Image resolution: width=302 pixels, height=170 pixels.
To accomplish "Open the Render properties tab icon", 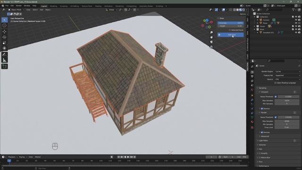I will click(x=252, y=72).
